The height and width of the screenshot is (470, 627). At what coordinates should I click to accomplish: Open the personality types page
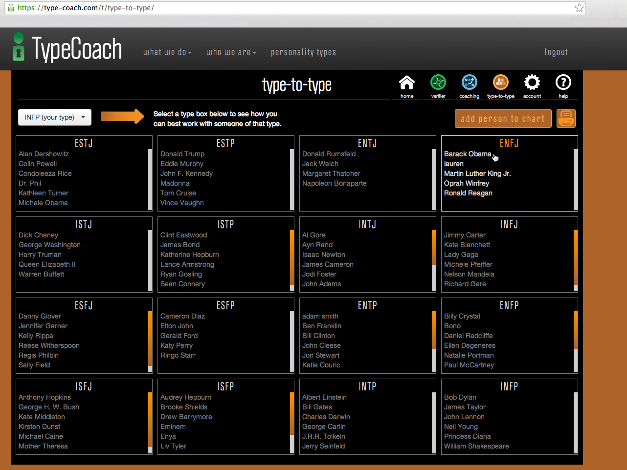[303, 52]
